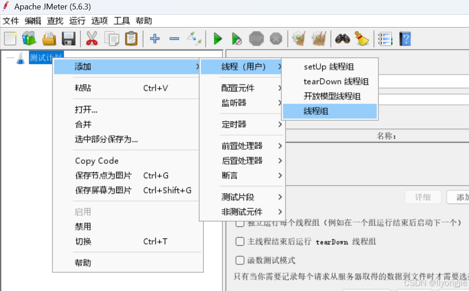Screen dimensions: 469x291
Task: Expand 断言 submenu
Action: point(241,175)
